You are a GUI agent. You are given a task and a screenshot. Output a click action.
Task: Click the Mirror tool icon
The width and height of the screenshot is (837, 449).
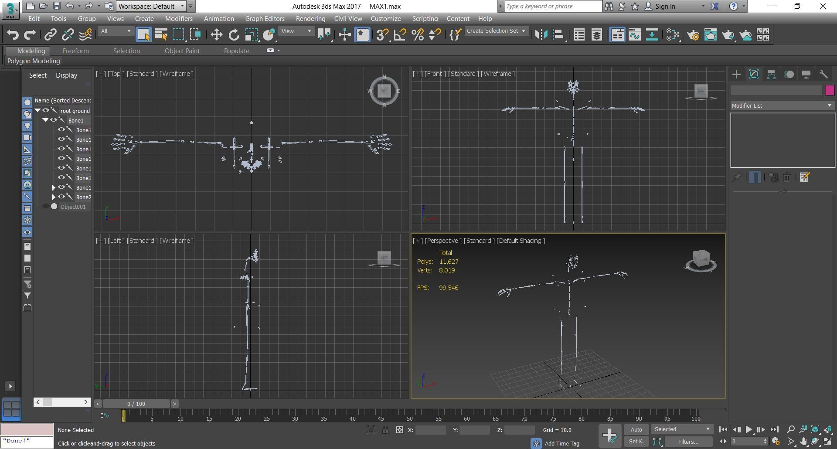(541, 35)
